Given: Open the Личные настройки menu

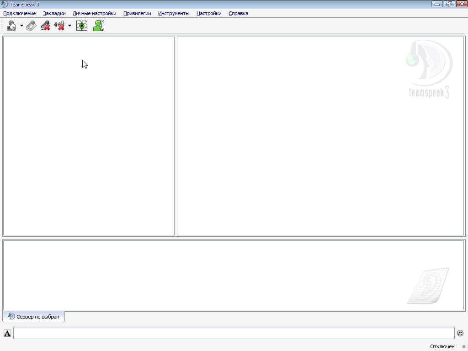Looking at the screenshot, I should click(x=95, y=13).
